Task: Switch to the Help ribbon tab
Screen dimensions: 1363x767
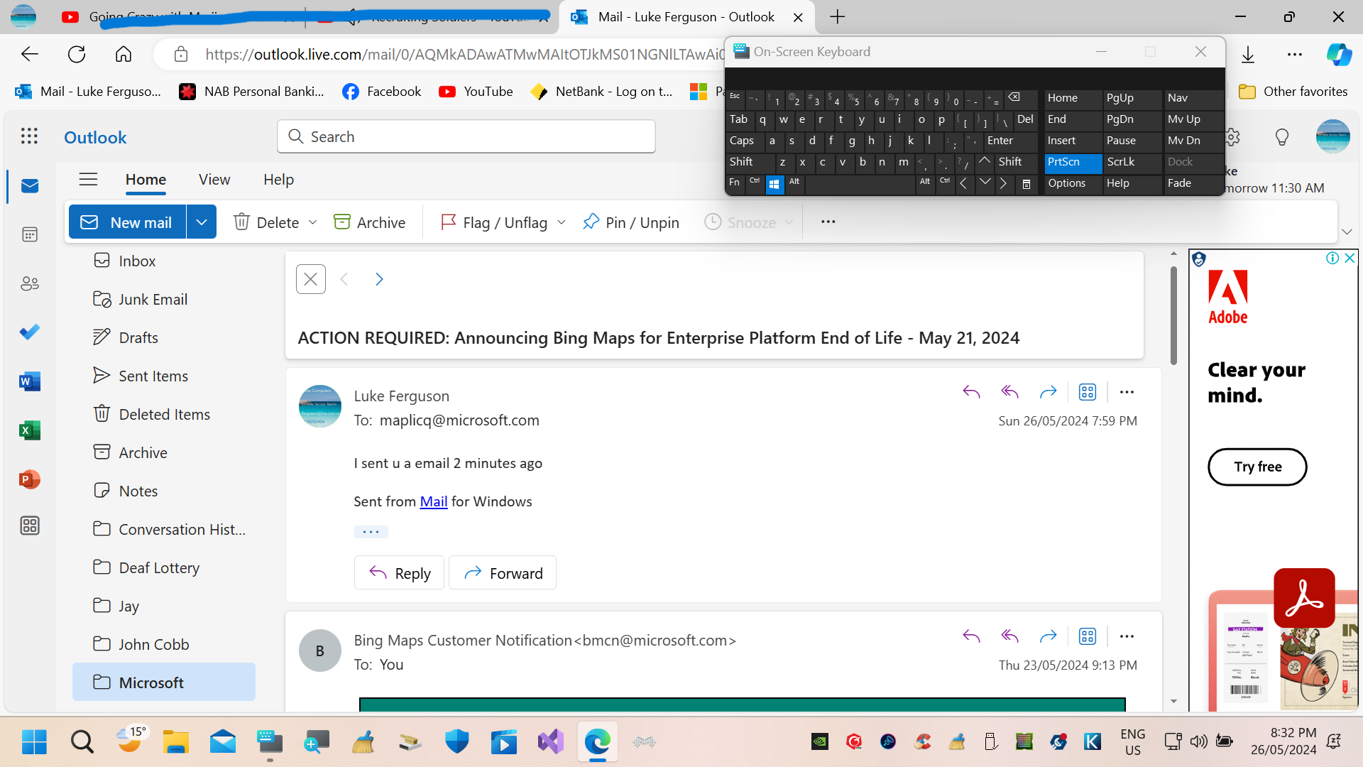Action: pos(278,180)
